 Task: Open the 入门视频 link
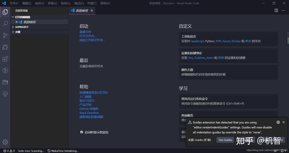click(x=85, y=96)
